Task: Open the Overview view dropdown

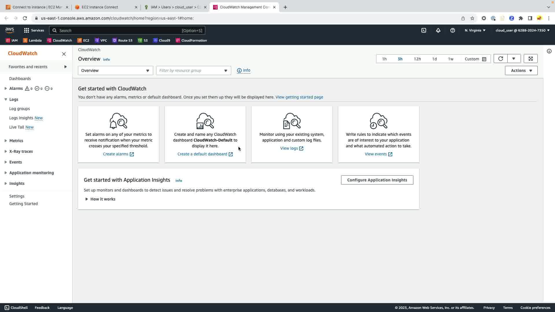Action: (x=115, y=70)
